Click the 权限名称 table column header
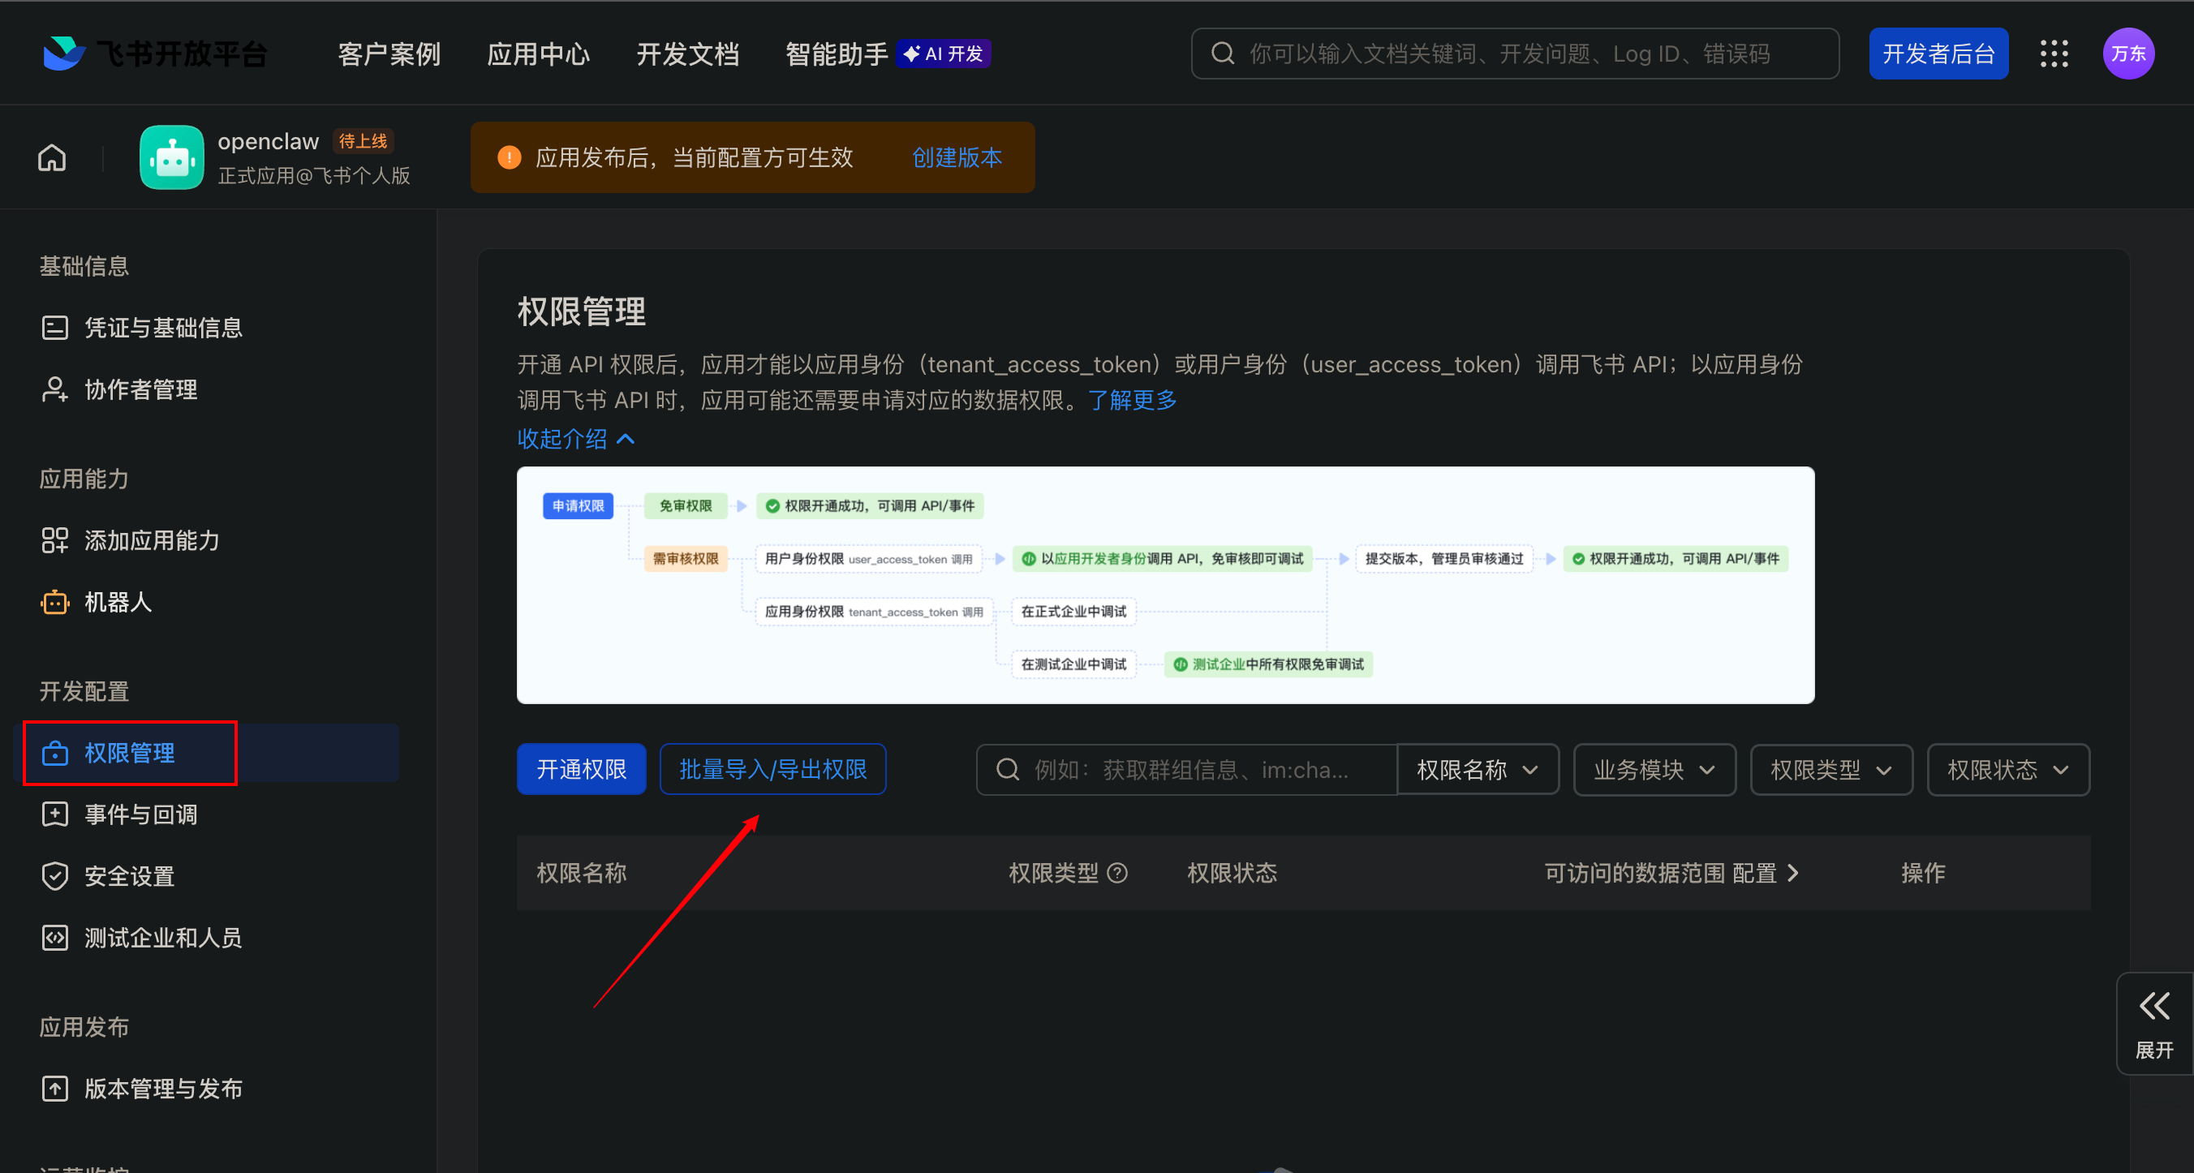This screenshot has height=1173, width=2194. (x=582, y=874)
